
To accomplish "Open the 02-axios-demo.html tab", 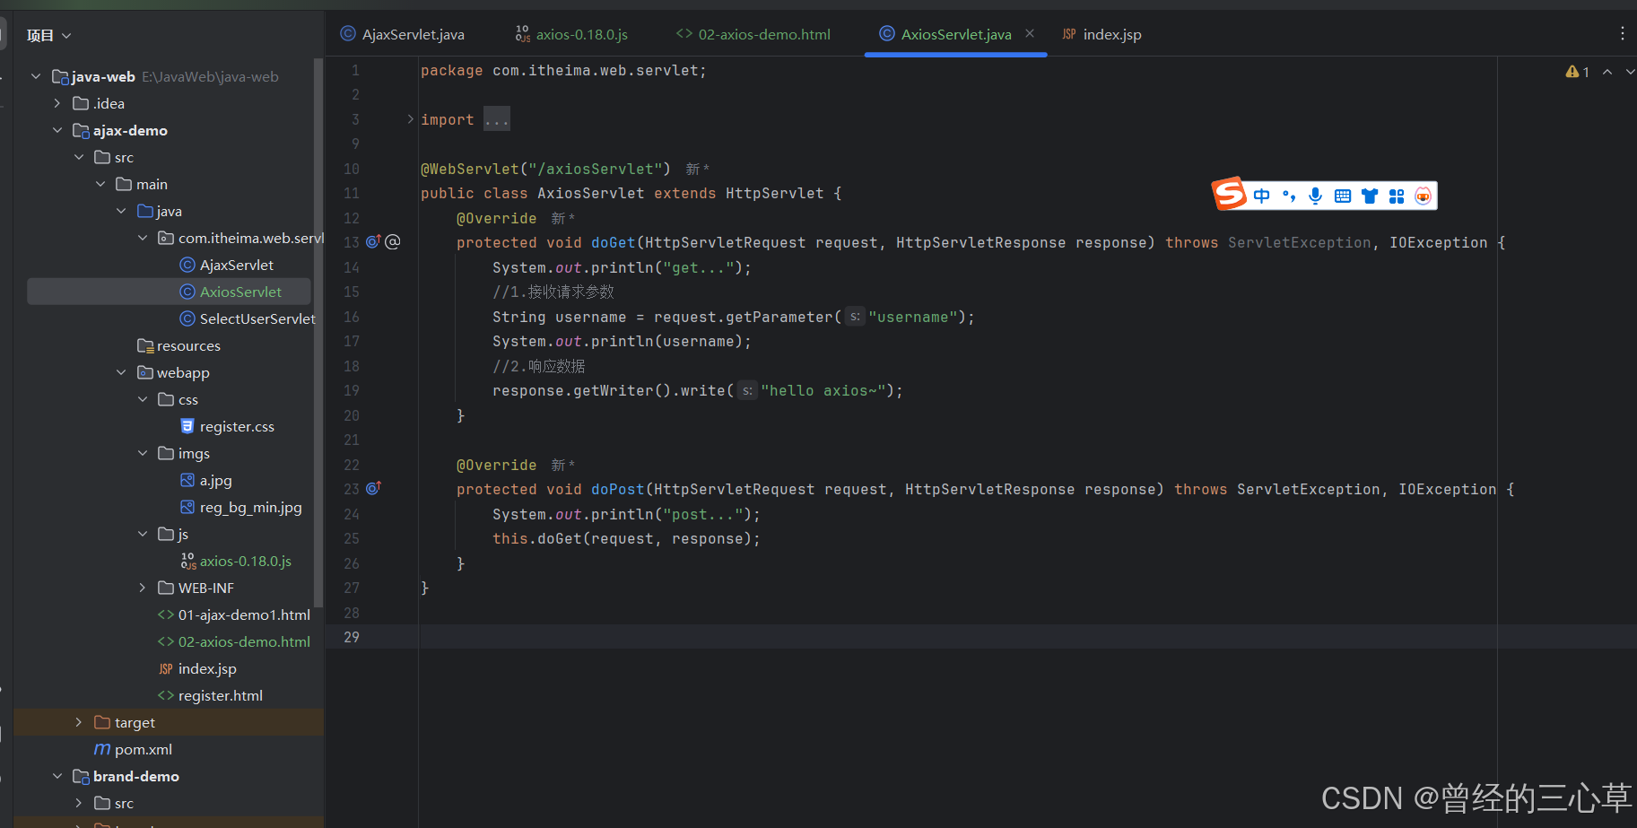I will pyautogui.click(x=753, y=34).
